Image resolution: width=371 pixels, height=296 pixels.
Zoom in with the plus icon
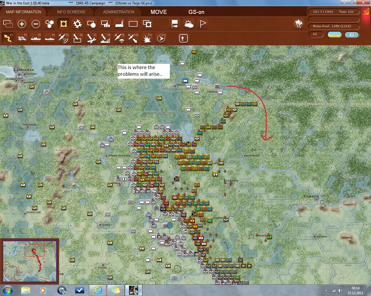tap(22, 24)
